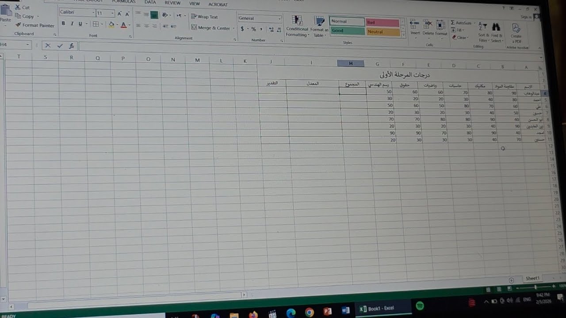Open the General number format dropdown
Image resolution: width=566 pixels, height=318 pixels.
coord(279,19)
